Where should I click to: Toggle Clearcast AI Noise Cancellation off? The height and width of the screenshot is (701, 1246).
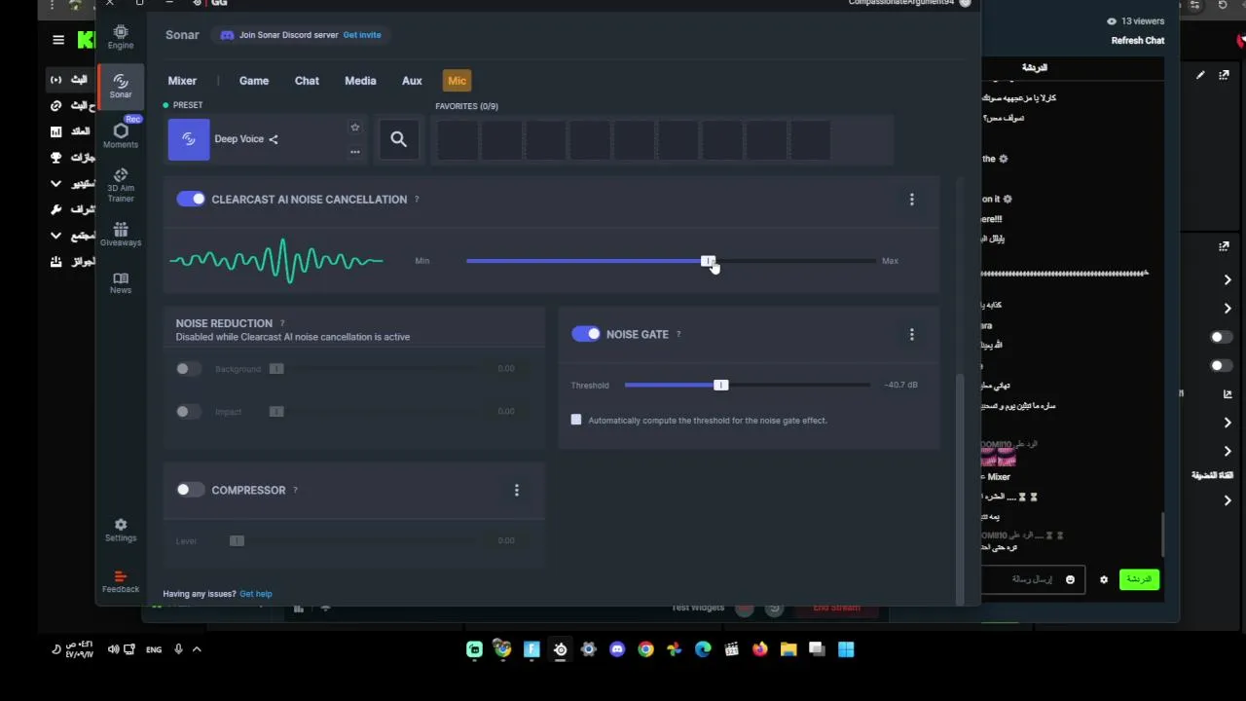coord(191,199)
